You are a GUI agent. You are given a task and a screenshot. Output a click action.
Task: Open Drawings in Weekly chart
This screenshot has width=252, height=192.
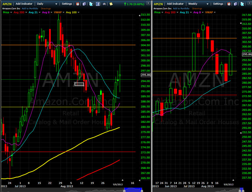[x=197, y=8]
